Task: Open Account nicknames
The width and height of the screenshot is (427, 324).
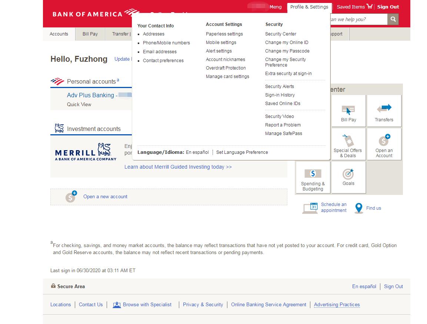Action: [226, 59]
